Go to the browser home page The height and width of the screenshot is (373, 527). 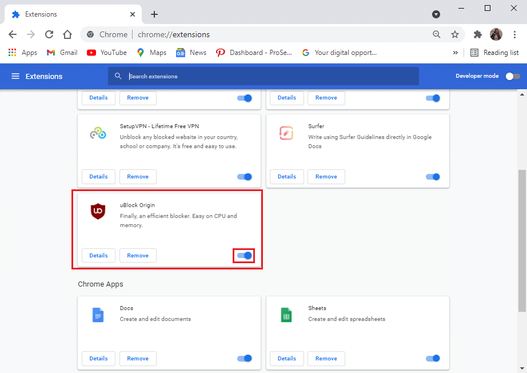(67, 34)
